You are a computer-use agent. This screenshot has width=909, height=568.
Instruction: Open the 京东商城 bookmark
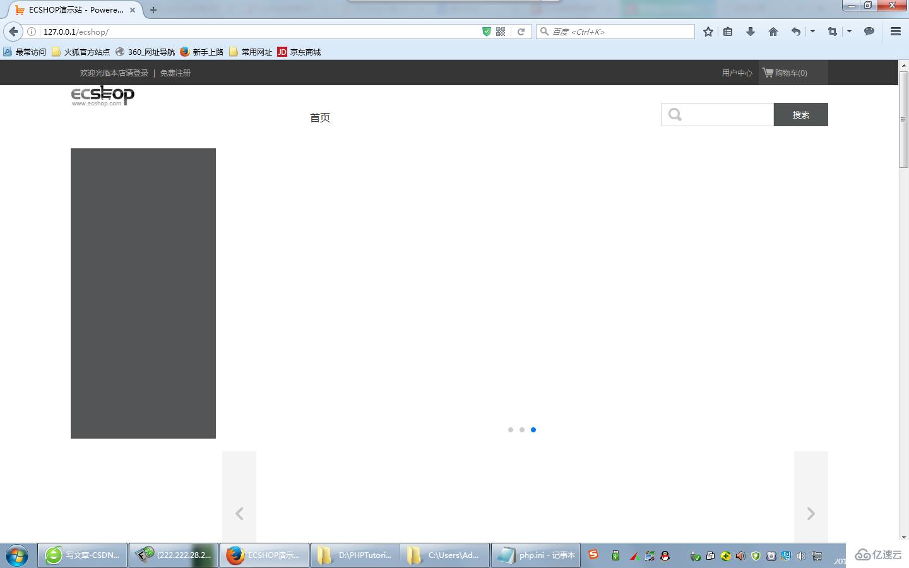coord(299,52)
